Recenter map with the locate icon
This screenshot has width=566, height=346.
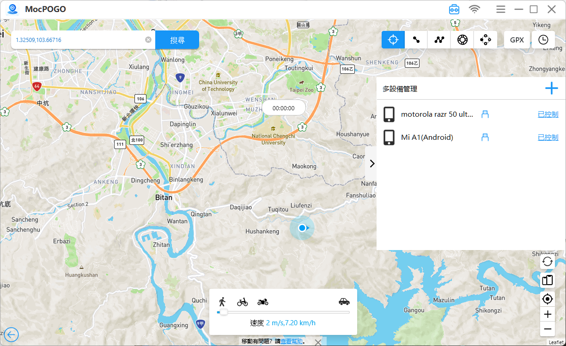pyautogui.click(x=548, y=299)
